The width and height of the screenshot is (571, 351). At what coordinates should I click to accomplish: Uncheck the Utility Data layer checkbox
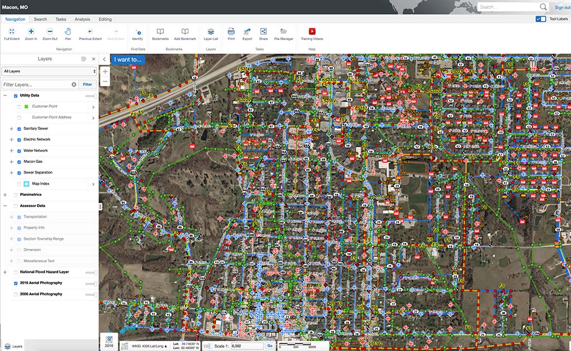(x=16, y=96)
